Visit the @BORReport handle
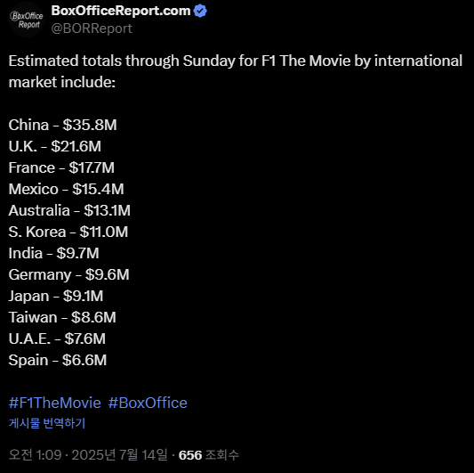Screen dimensions: 474x473 coord(92,29)
